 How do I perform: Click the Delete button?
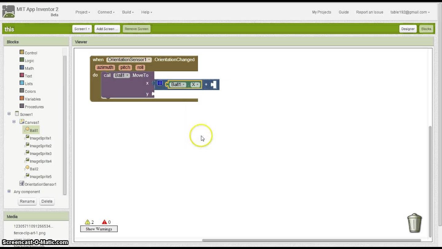[x=47, y=201]
